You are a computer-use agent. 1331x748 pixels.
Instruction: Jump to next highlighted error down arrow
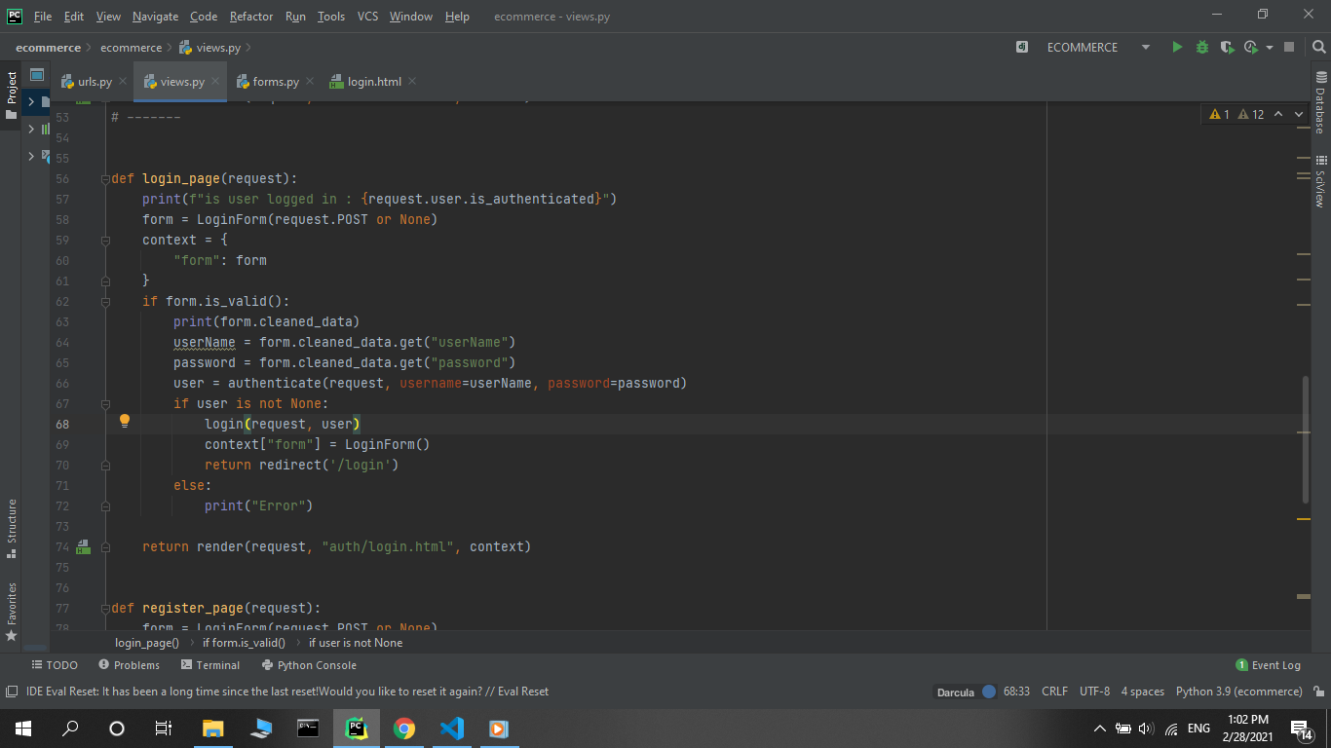[1298, 115]
